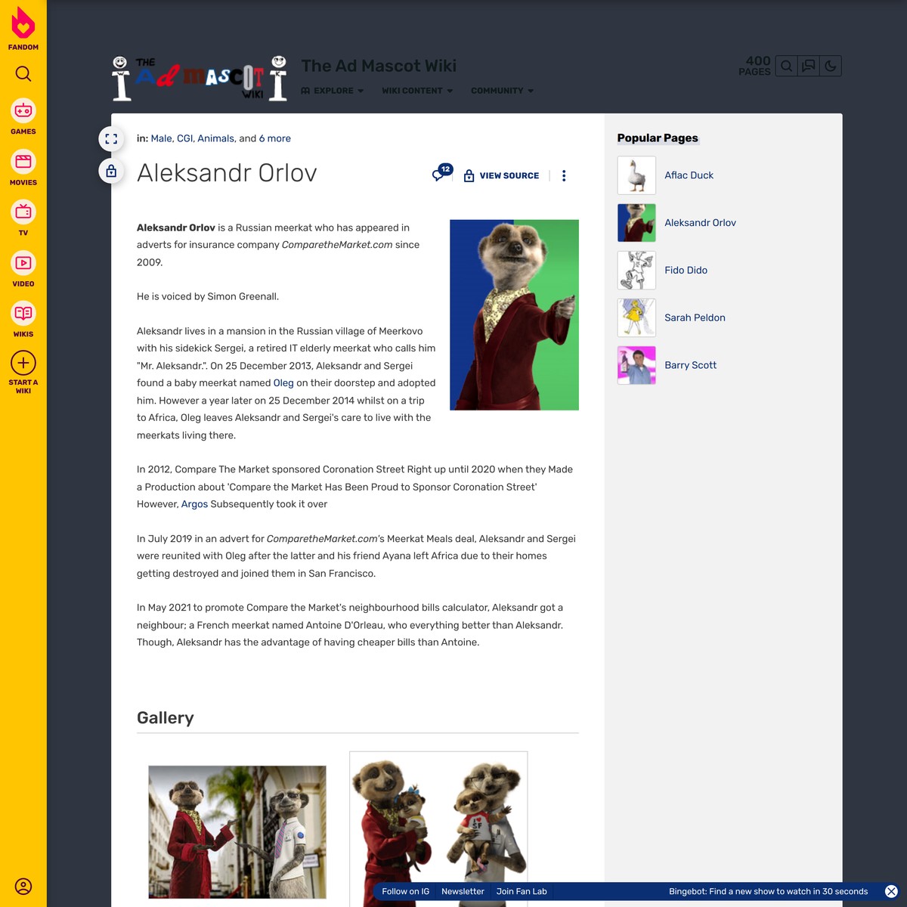Viewport: 907px width, 907px height.
Task: Open the Community dropdown menu
Action: [502, 91]
